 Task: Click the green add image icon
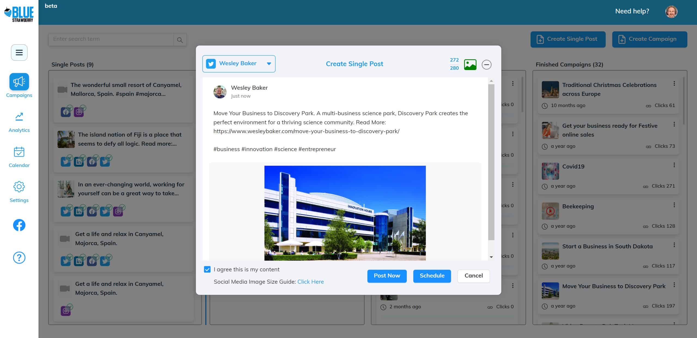[x=470, y=64]
